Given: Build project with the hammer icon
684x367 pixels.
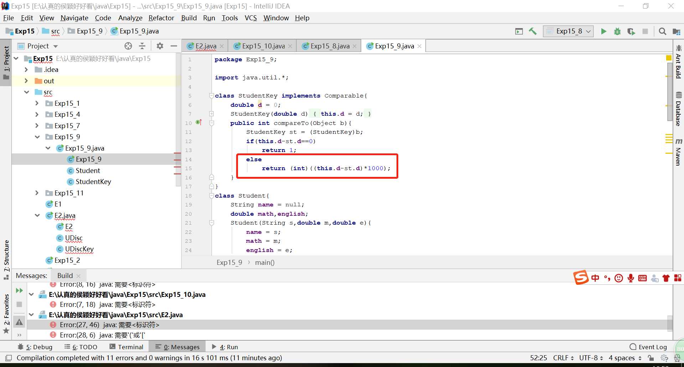Looking at the screenshot, I should (x=533, y=31).
